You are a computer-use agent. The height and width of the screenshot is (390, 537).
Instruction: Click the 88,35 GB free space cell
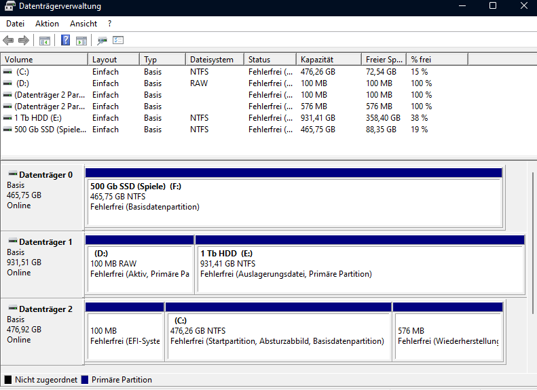[381, 130]
